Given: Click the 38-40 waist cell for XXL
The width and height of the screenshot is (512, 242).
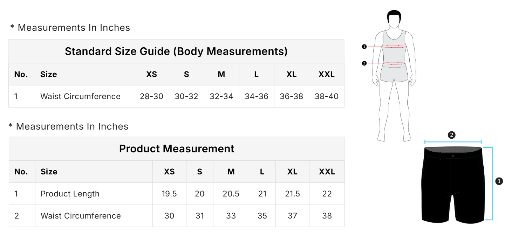Looking at the screenshot, I should click(327, 96).
